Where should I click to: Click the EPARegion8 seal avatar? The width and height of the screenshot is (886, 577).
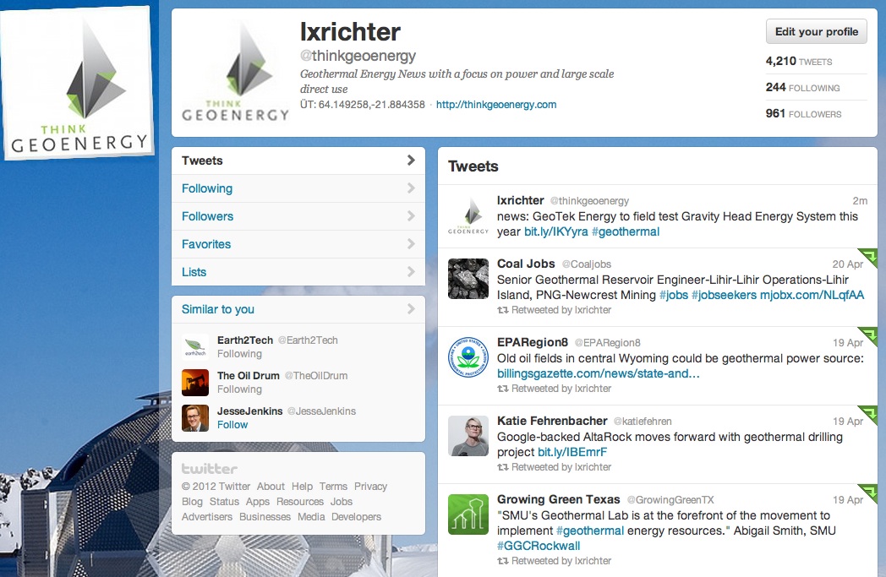[x=468, y=357]
